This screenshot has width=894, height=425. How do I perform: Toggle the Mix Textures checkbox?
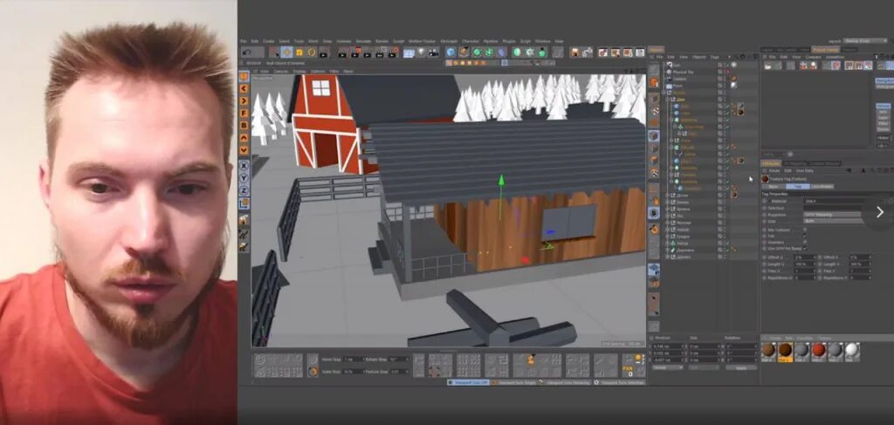click(805, 230)
